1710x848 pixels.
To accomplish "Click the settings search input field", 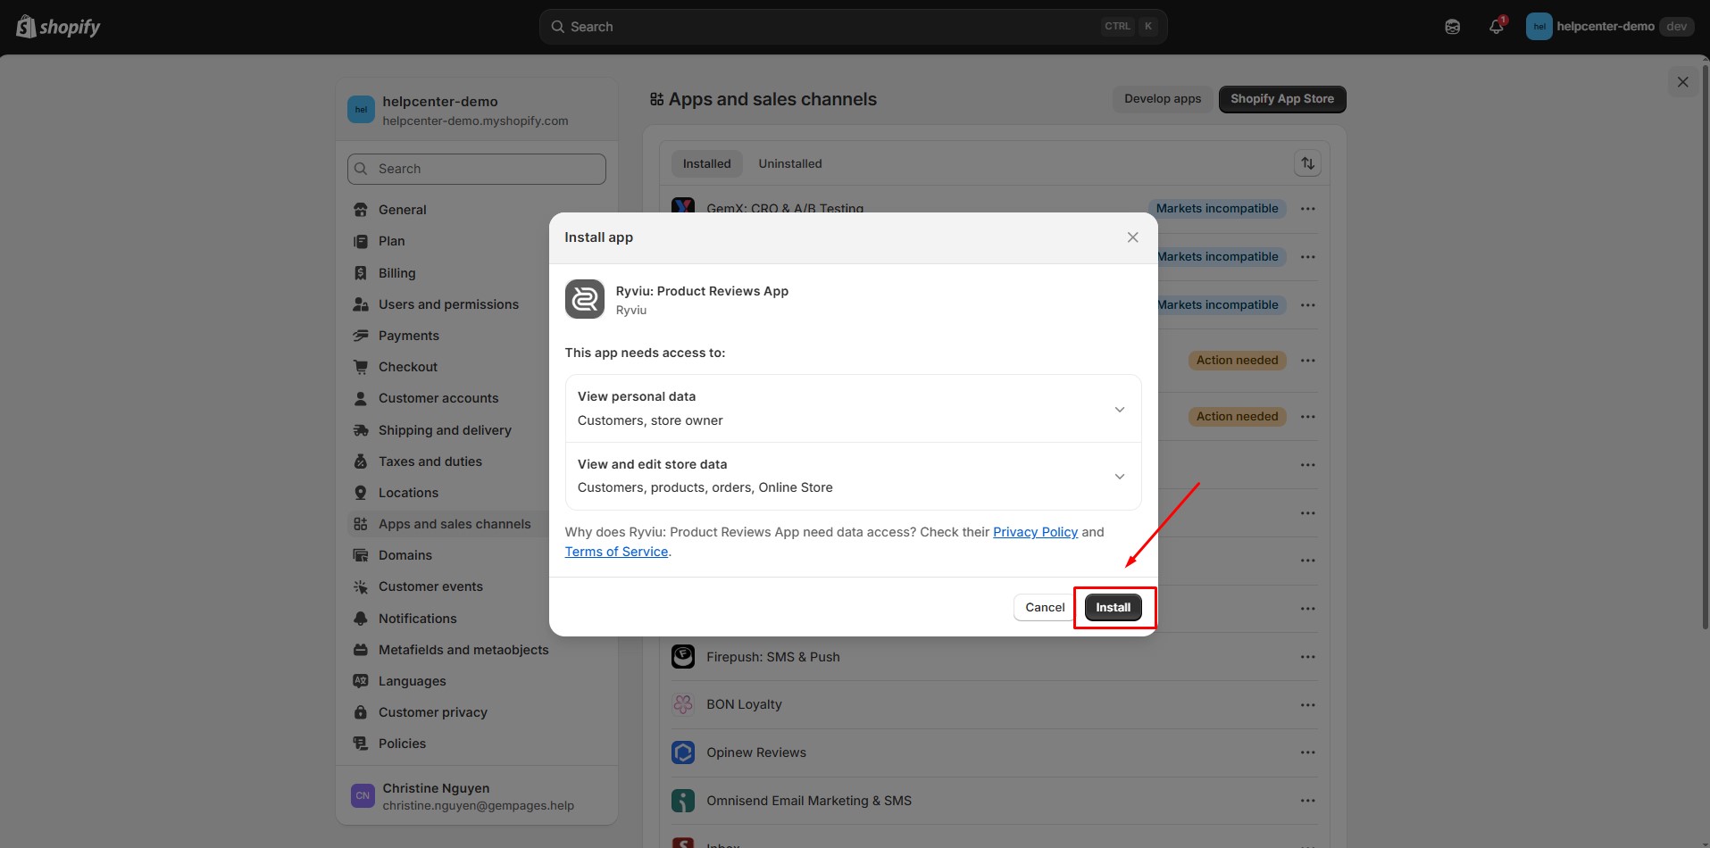I will tap(477, 169).
